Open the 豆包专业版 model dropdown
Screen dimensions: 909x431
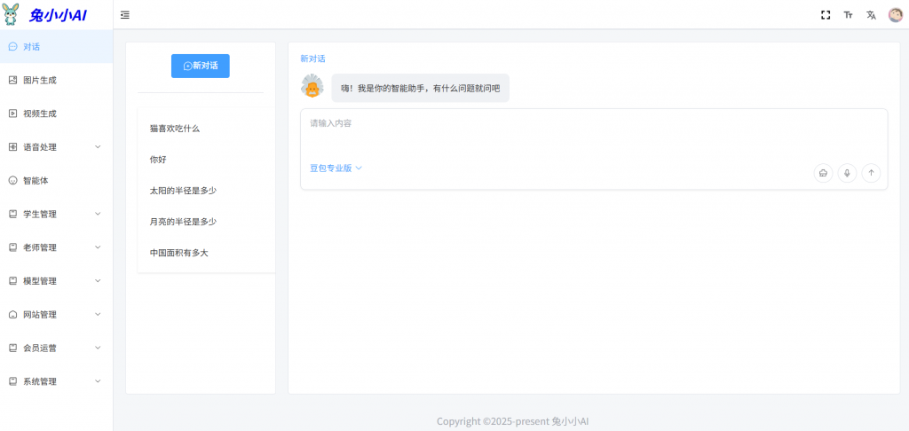[x=336, y=168]
